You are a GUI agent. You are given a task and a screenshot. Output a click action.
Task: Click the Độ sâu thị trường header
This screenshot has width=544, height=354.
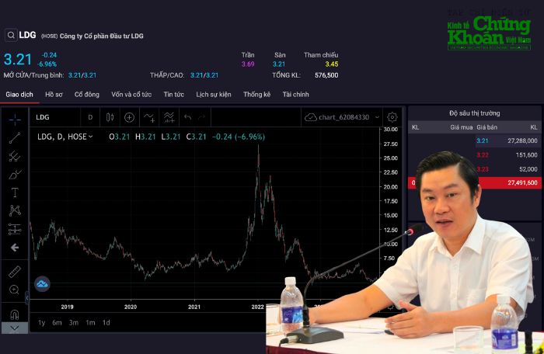coord(474,113)
